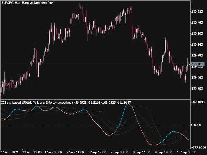Click the 130.300 price axis label
This screenshot has height=155, width=207.
pyautogui.click(x=197, y=34)
